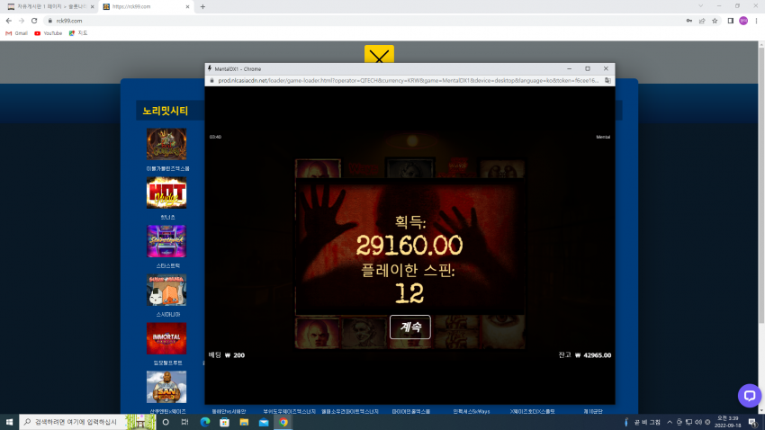
Task: Click the 계속 continue button
Action: coord(409,327)
